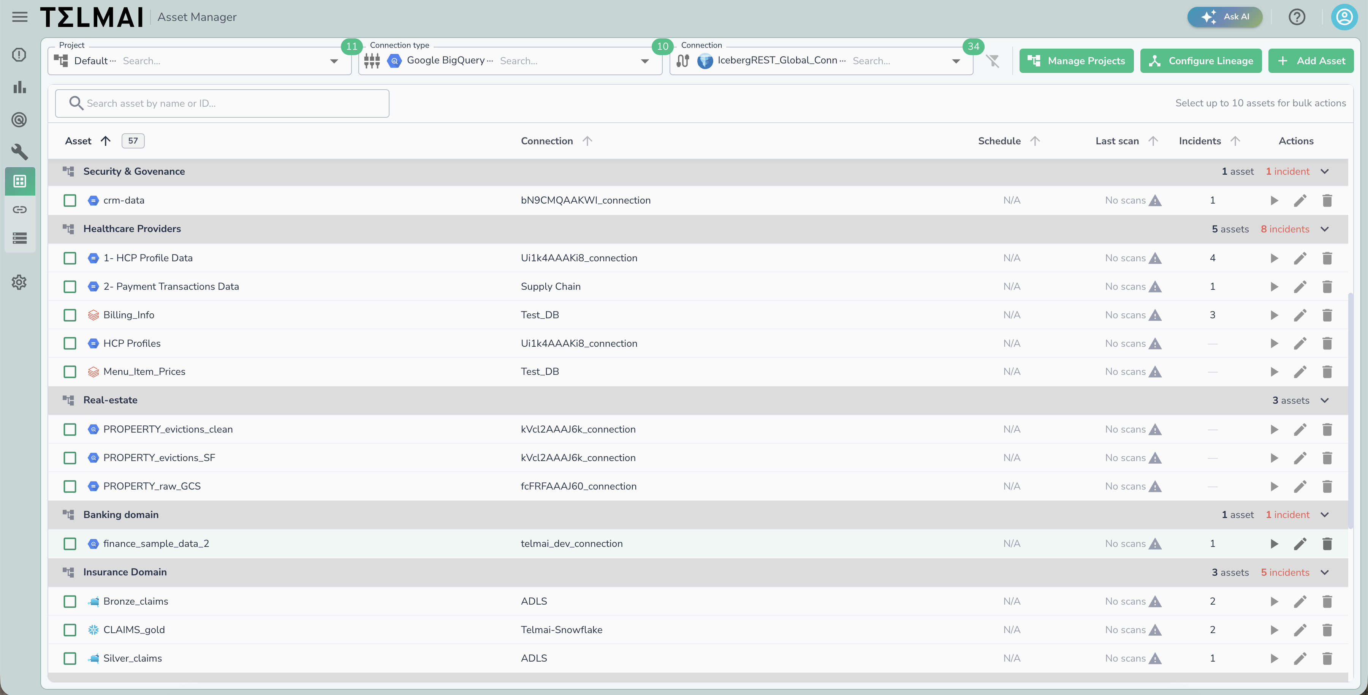
Task: Collapse the Insurance Domain group
Action: point(1324,572)
